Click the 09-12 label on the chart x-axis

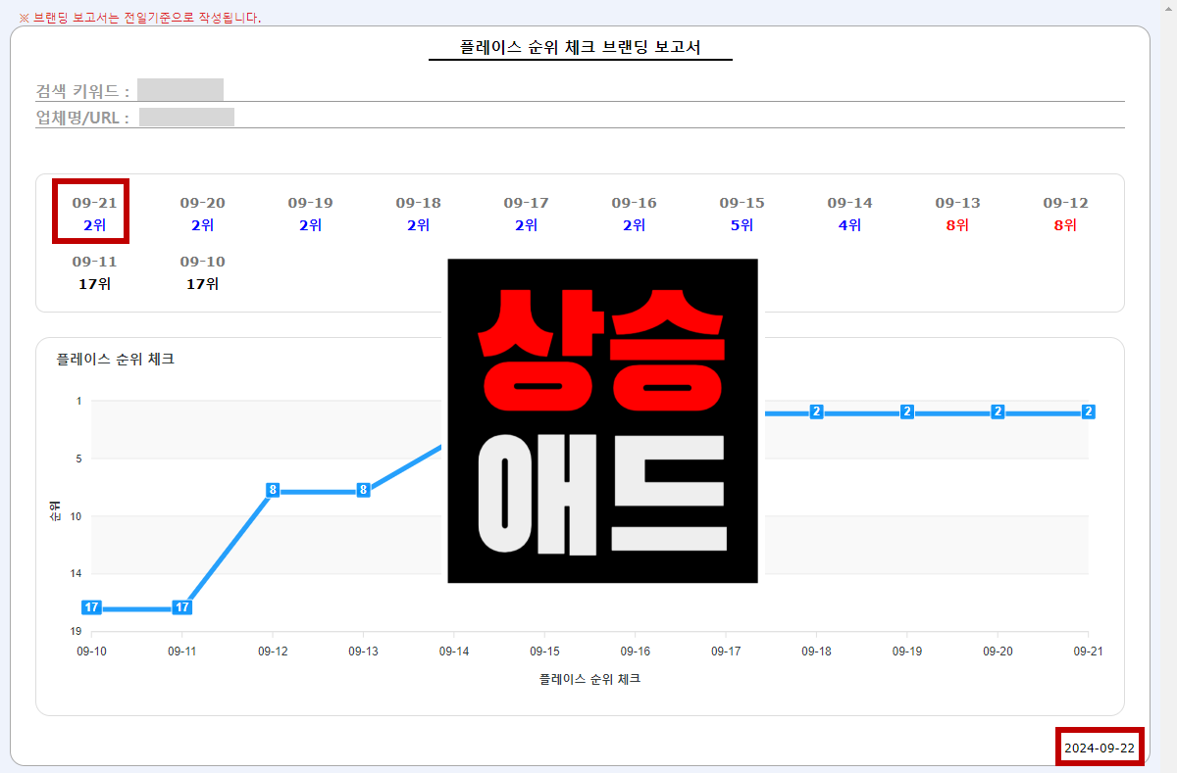pos(273,651)
